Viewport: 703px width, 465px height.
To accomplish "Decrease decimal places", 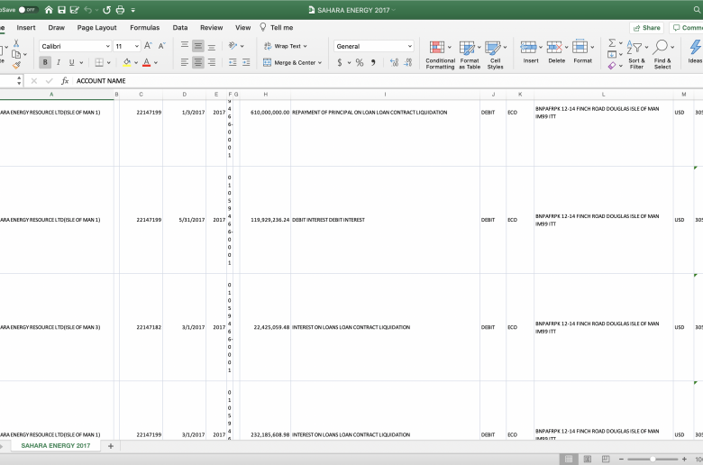I will pos(407,62).
